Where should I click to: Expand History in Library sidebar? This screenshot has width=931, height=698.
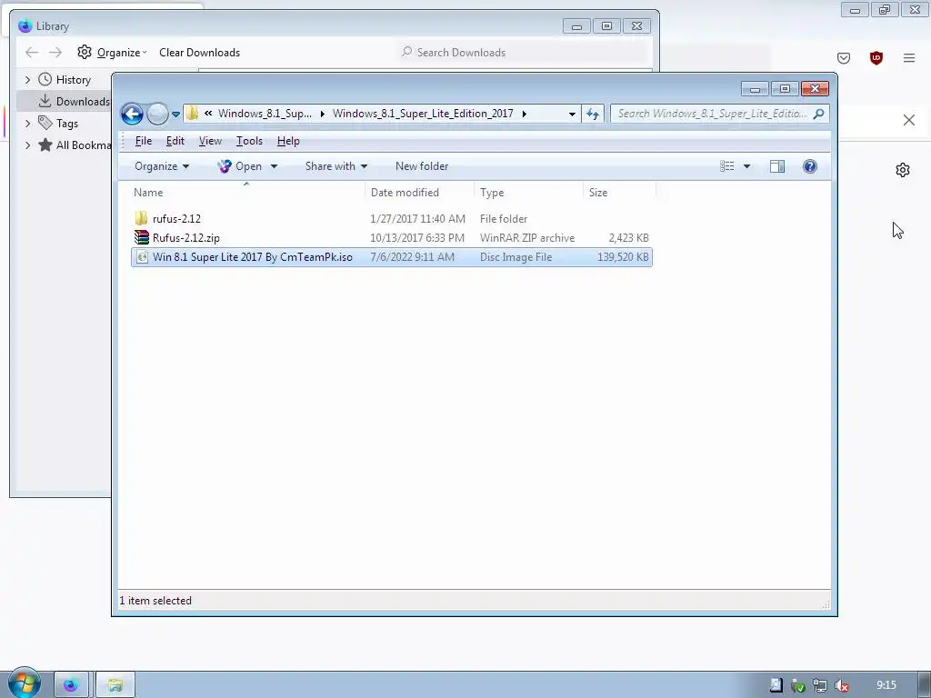coord(27,80)
